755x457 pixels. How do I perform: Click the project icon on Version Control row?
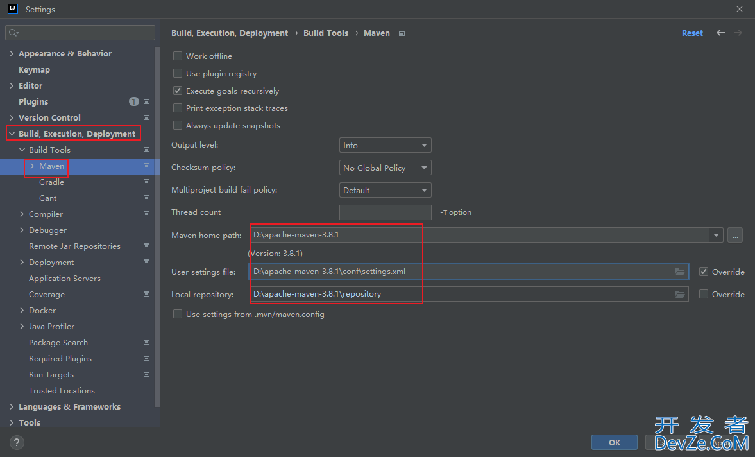[146, 117]
